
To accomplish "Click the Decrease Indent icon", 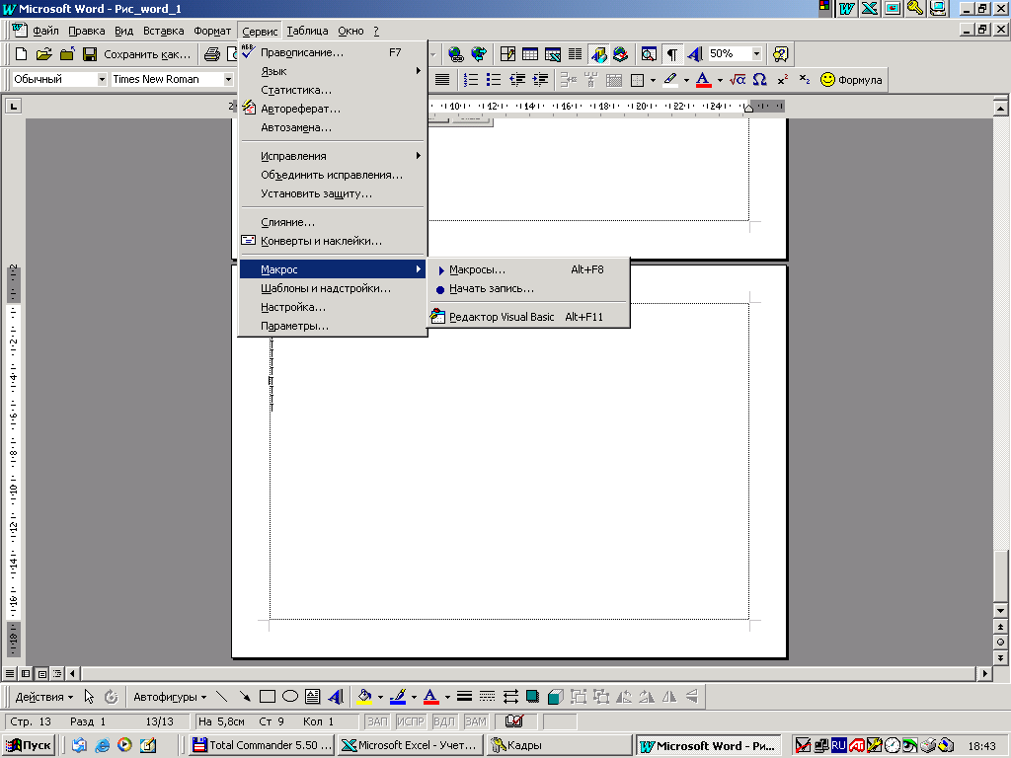I will (517, 79).
